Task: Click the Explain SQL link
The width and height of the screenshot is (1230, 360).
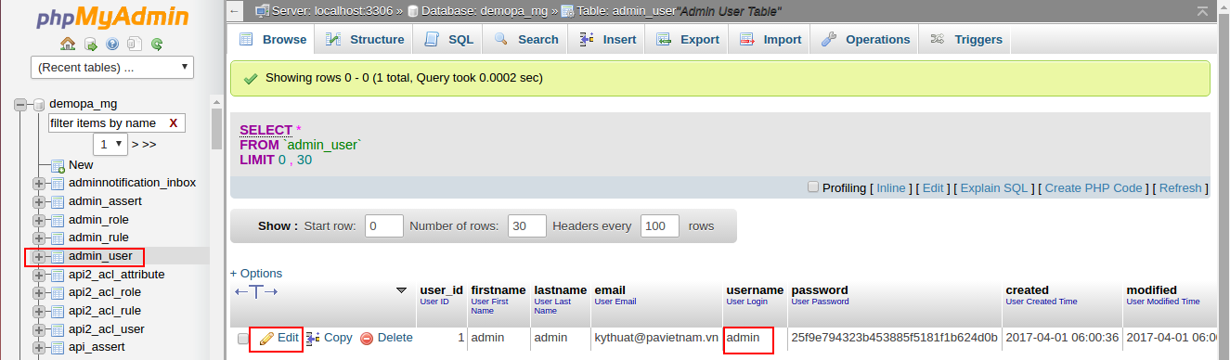Action: (x=994, y=187)
